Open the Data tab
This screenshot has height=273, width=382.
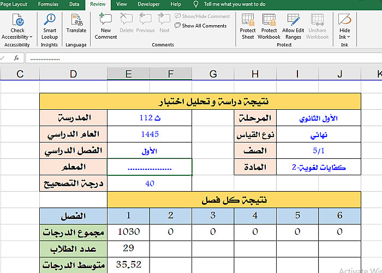(74, 4)
